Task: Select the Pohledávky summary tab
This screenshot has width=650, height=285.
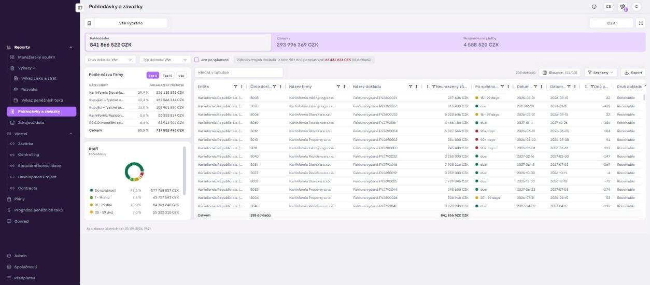Action: [178, 42]
